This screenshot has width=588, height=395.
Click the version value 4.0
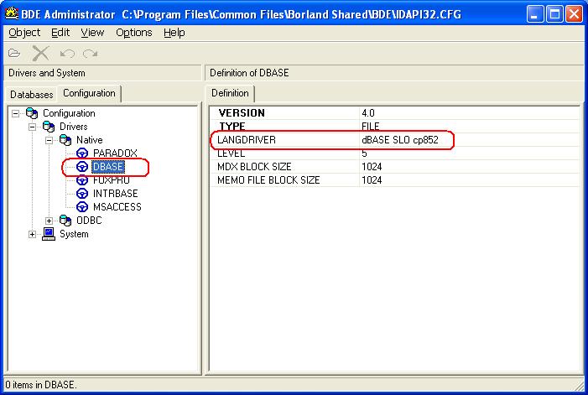tap(368, 113)
